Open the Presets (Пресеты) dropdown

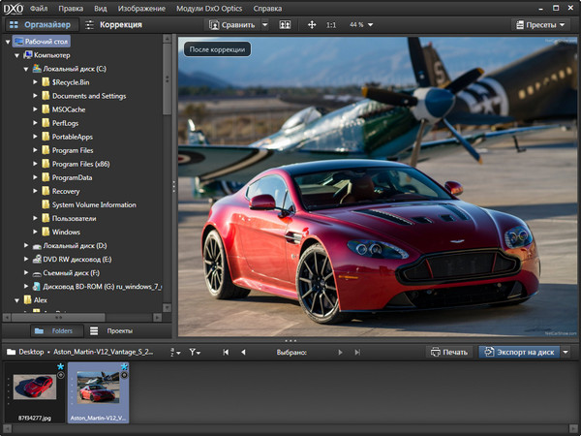pos(542,24)
